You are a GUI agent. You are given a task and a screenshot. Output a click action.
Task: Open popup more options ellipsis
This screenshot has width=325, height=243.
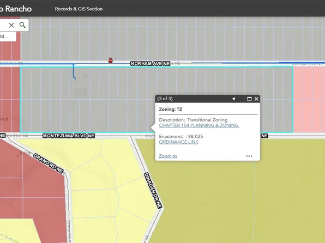coord(249,156)
